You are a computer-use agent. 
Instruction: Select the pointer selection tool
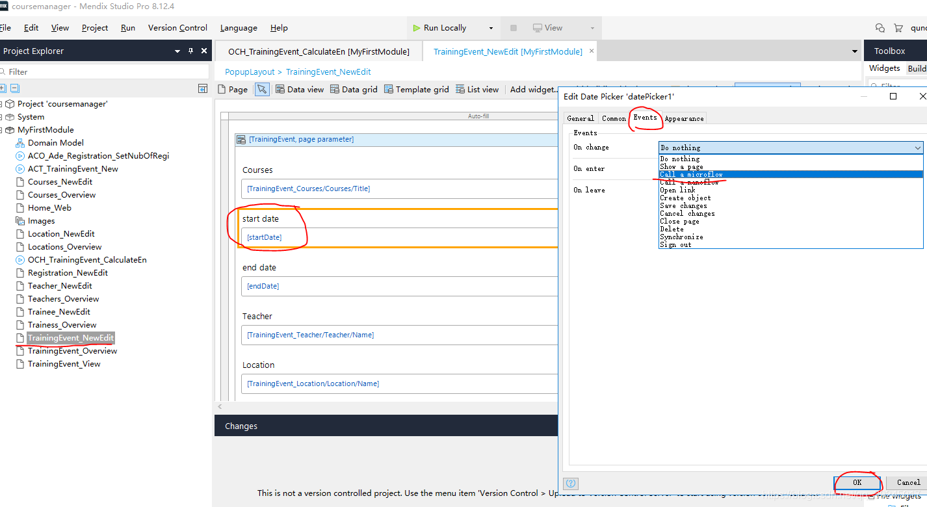coord(262,90)
